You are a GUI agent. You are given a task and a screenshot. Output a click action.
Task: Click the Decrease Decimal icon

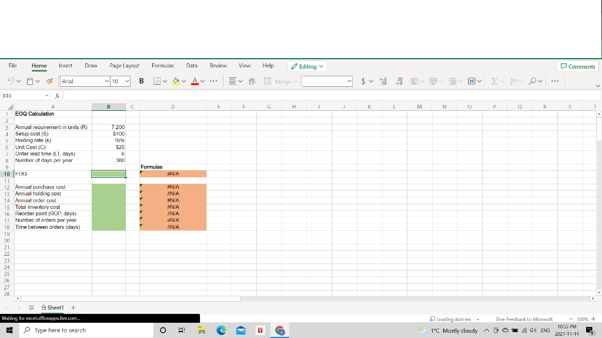pos(398,82)
